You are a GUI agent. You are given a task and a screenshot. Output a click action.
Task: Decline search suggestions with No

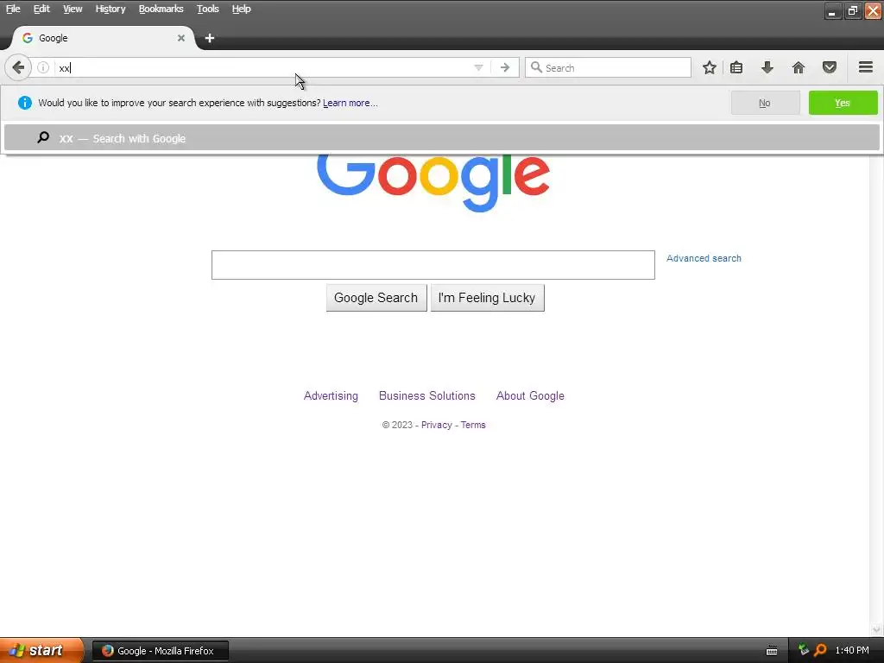point(765,103)
